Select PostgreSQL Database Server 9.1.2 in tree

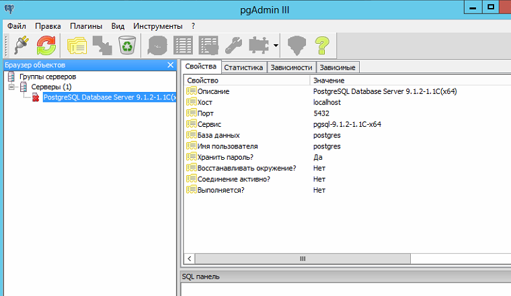click(x=108, y=98)
